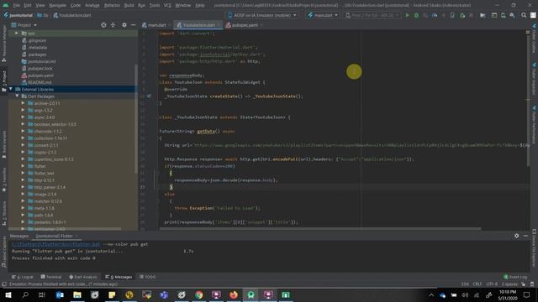Open the lib breadcrumb in navigation bar
Screen dimensions: 538x302
43,15
